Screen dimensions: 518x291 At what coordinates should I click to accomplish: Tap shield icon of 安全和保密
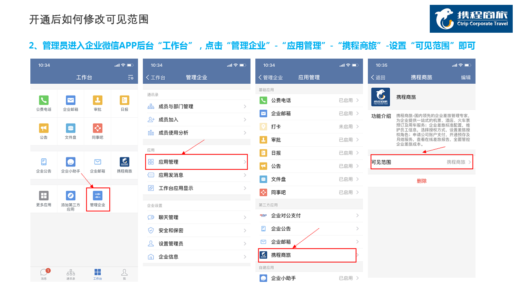(151, 230)
